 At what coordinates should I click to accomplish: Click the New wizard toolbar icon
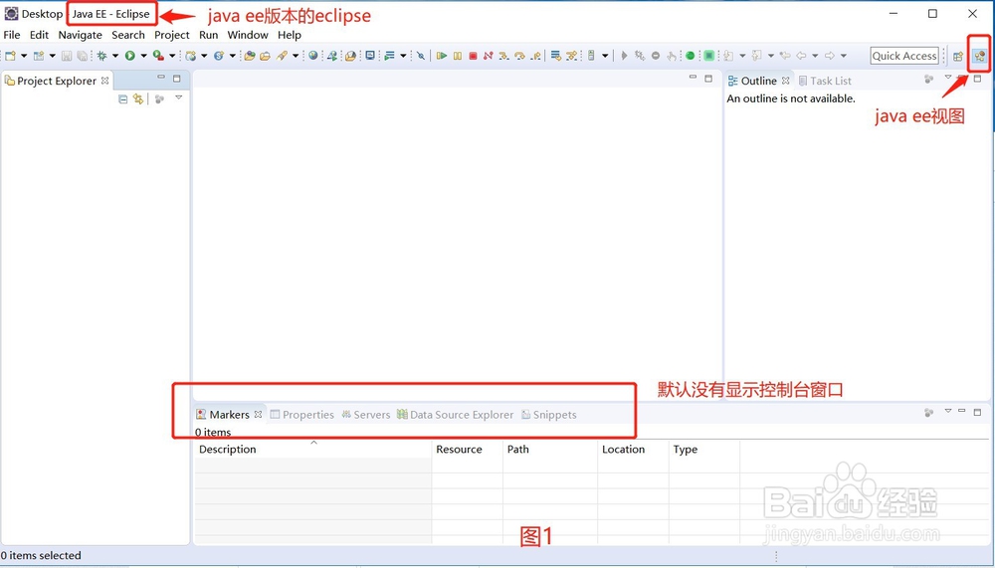(10, 56)
